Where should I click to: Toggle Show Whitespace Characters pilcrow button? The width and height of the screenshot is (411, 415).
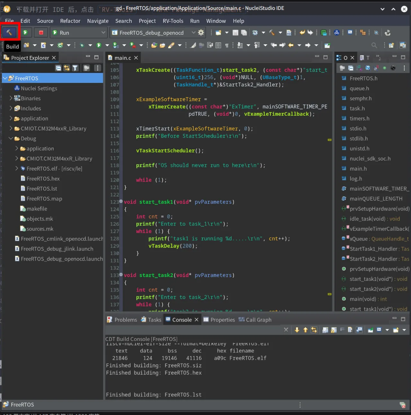pos(227,45)
